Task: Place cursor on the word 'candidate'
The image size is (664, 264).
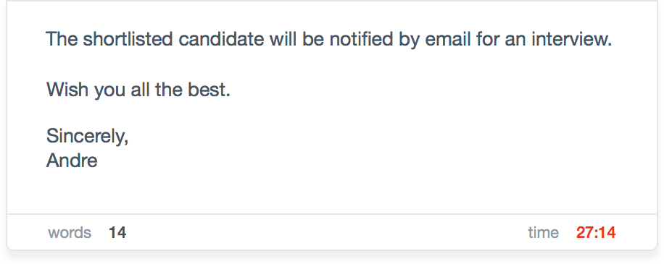Action: tap(222, 39)
